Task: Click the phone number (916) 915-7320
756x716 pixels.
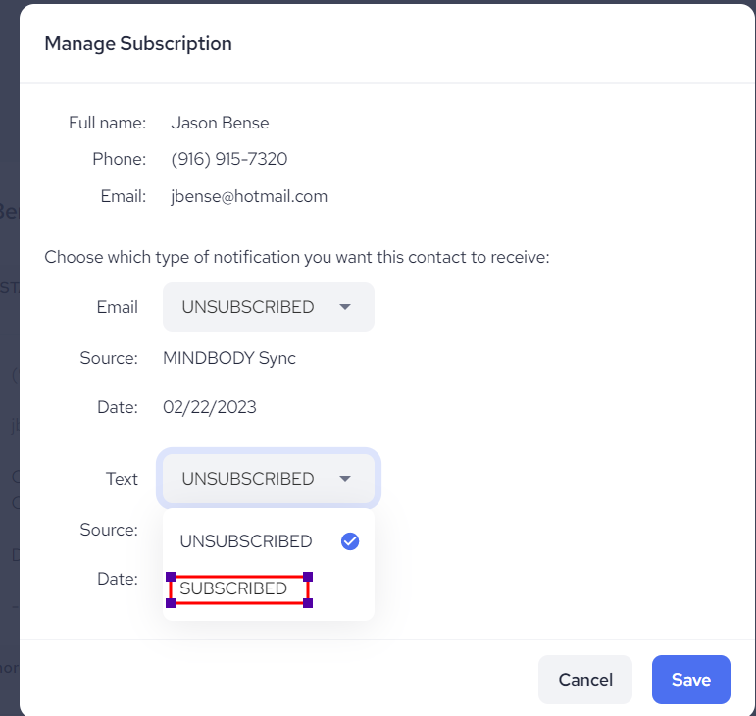Action: pos(228,159)
